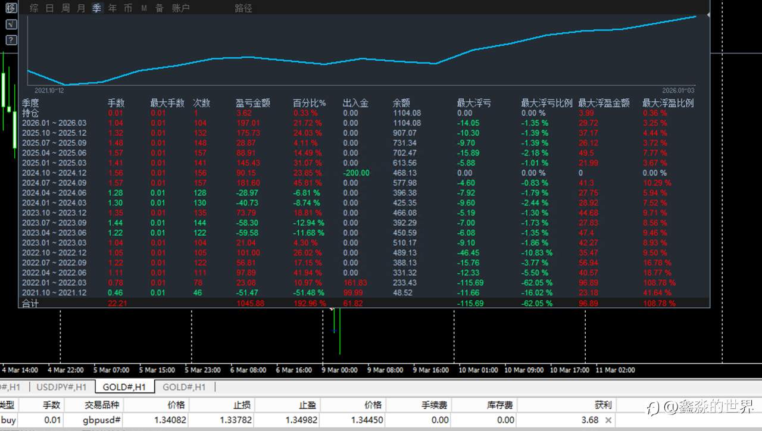Select the 综 summary view icon
This screenshot has height=431, width=762.
(x=33, y=8)
